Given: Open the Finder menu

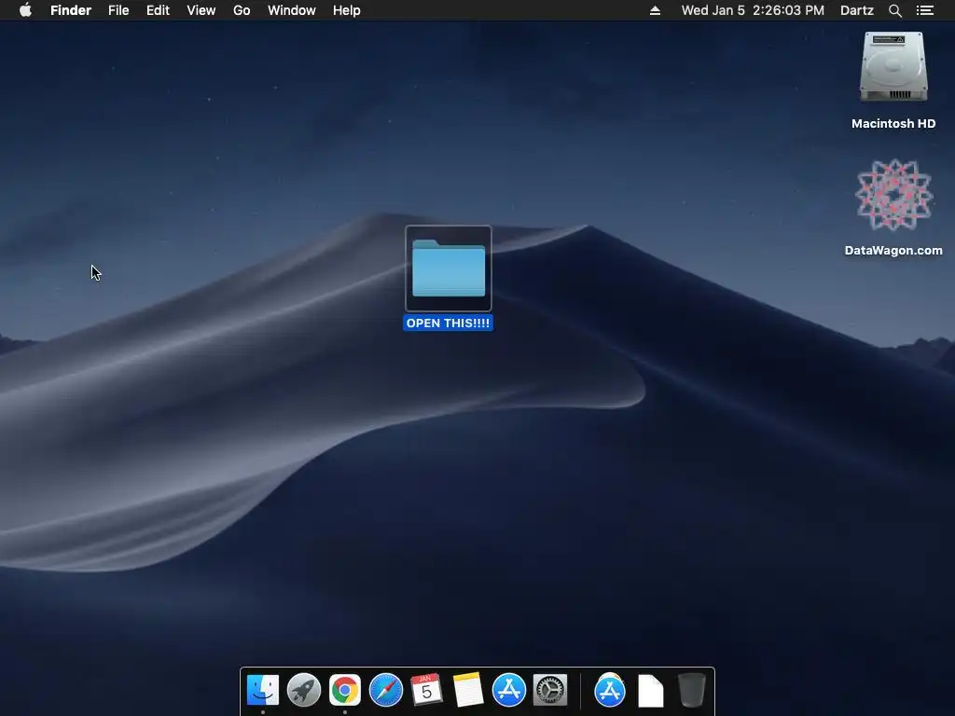Looking at the screenshot, I should pos(71,10).
